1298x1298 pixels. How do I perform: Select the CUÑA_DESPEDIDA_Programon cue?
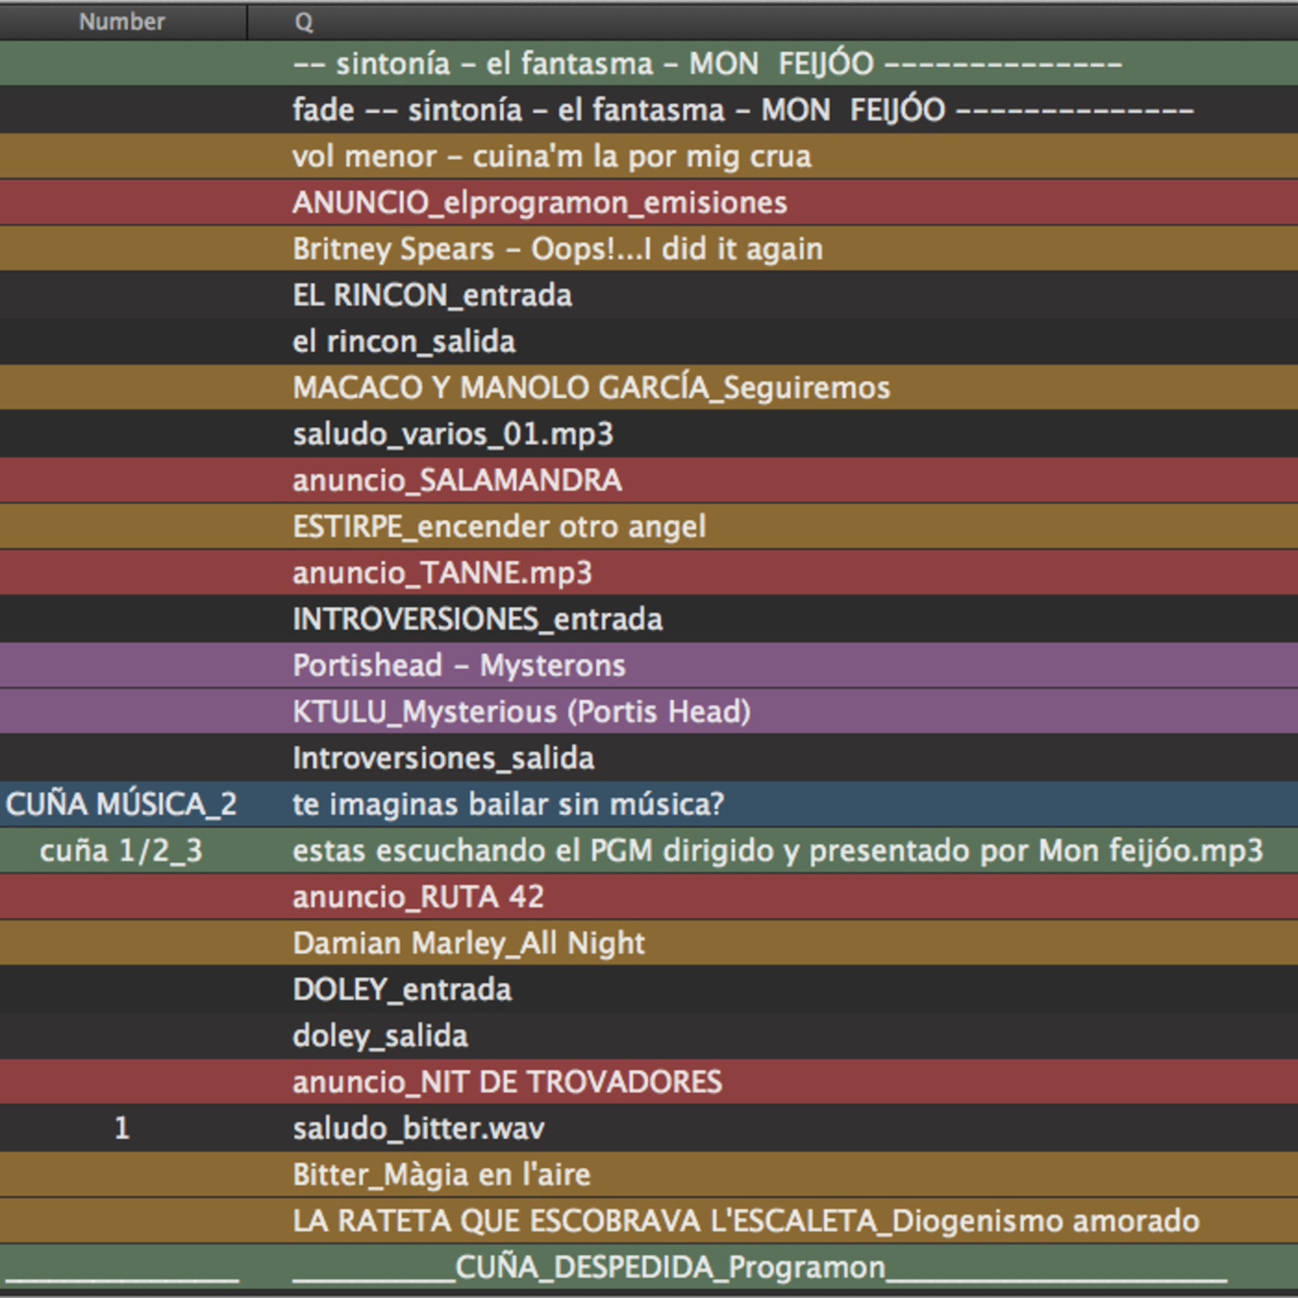coord(669,1267)
